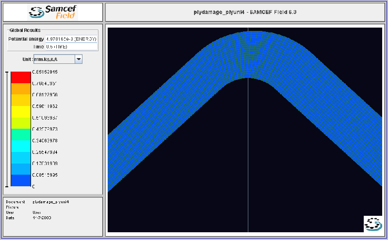
Task: Click the Potential energy value field
Action: pos(71,39)
